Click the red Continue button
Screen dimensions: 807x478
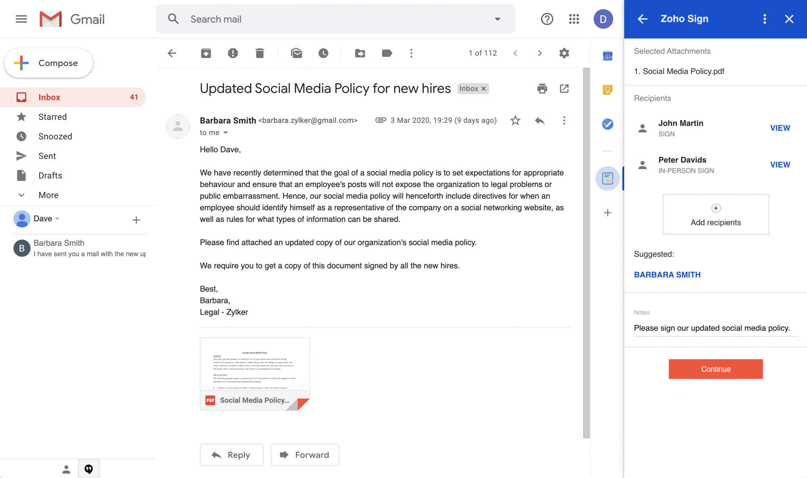pyautogui.click(x=715, y=369)
